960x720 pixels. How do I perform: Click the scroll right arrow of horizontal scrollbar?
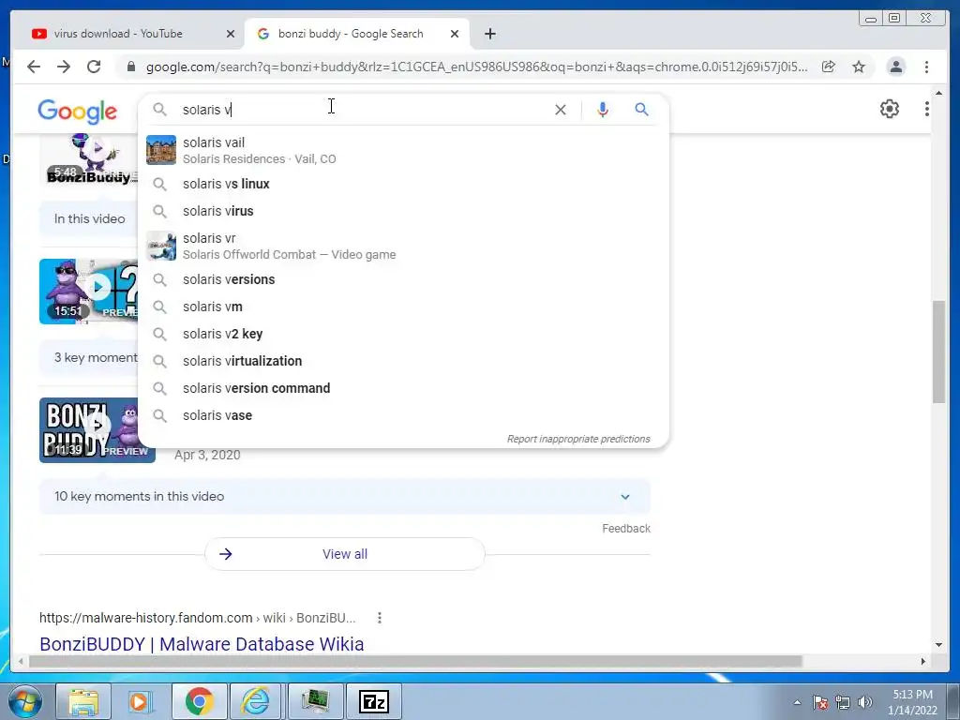923,661
